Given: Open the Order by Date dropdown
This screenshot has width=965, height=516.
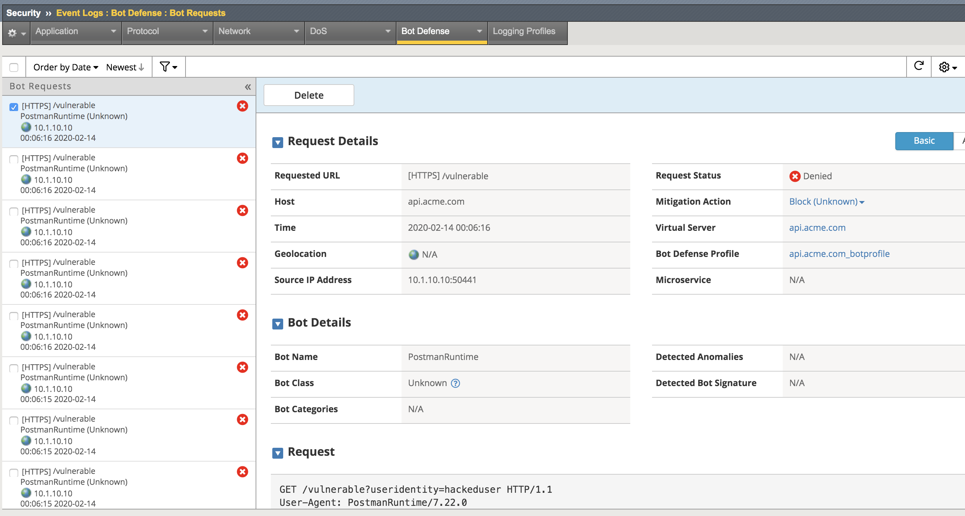Looking at the screenshot, I should pos(66,67).
